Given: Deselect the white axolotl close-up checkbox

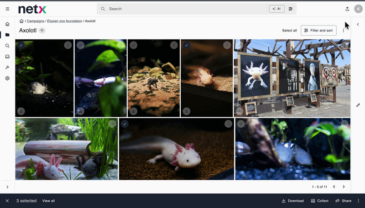Looking at the screenshot, I should click(125, 124).
